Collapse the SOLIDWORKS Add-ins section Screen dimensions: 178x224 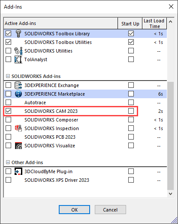8,76
